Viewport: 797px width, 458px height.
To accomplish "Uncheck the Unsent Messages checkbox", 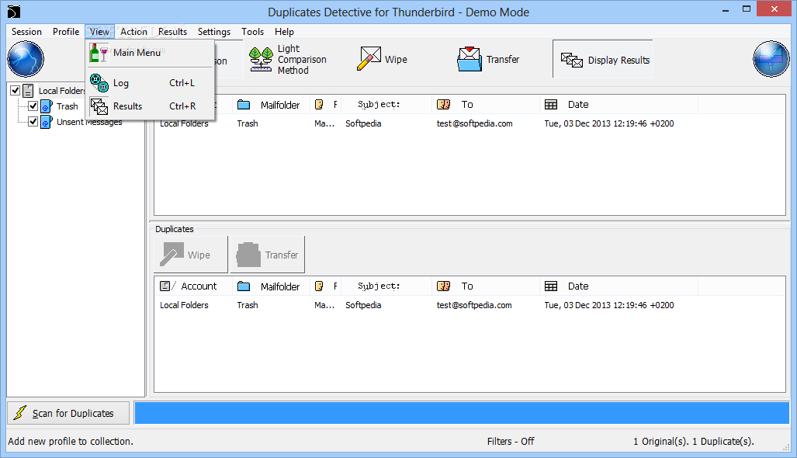I will (x=33, y=122).
